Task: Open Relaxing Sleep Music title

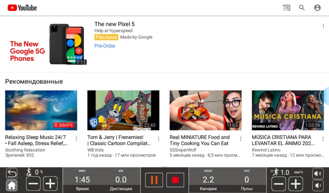Action: 37,140
